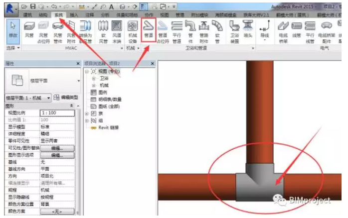Open the type selector 楼层平面 dropdown

click(x=78, y=81)
